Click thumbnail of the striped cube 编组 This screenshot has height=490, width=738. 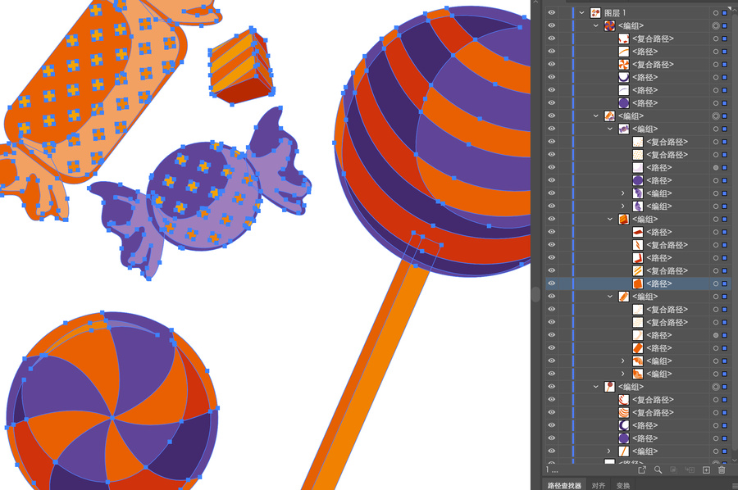(x=624, y=219)
